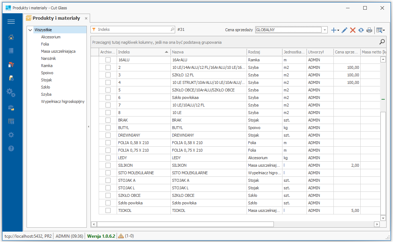Image resolution: width=393 pixels, height=242 pixels.
Task: Click the search magnifier in Indeks field
Action: [x=172, y=29]
